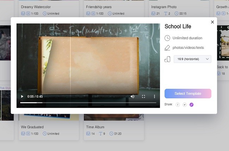Close the School Life preview dialog
Viewport: 229px width, 151px height.
point(212,22)
